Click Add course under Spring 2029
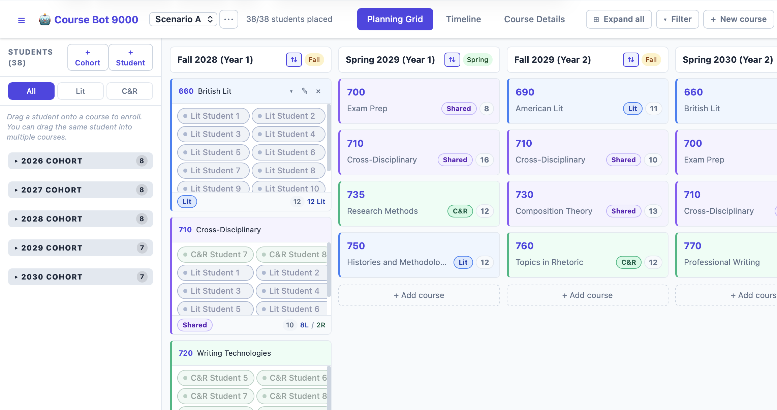Image resolution: width=777 pixels, height=410 pixels. (418, 295)
